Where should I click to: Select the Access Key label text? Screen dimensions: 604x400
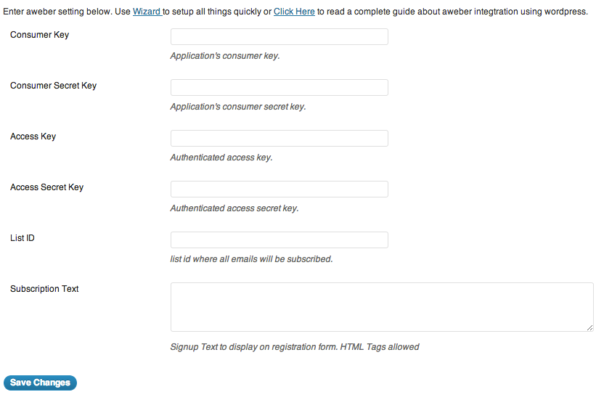(33, 136)
